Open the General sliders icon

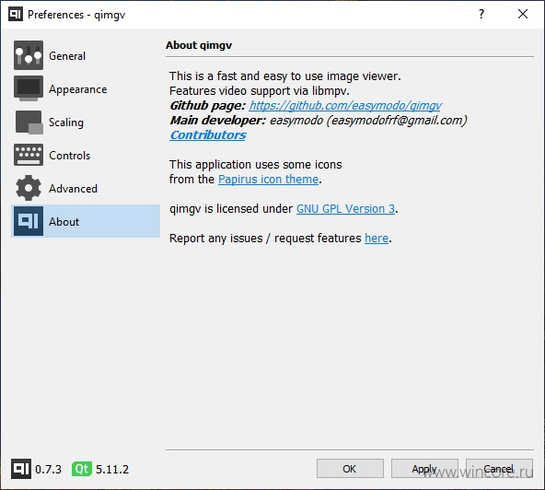coord(29,55)
